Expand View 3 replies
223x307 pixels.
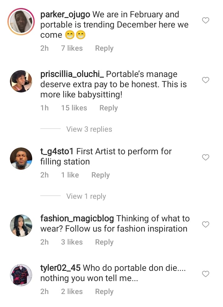pyautogui.click(x=89, y=129)
